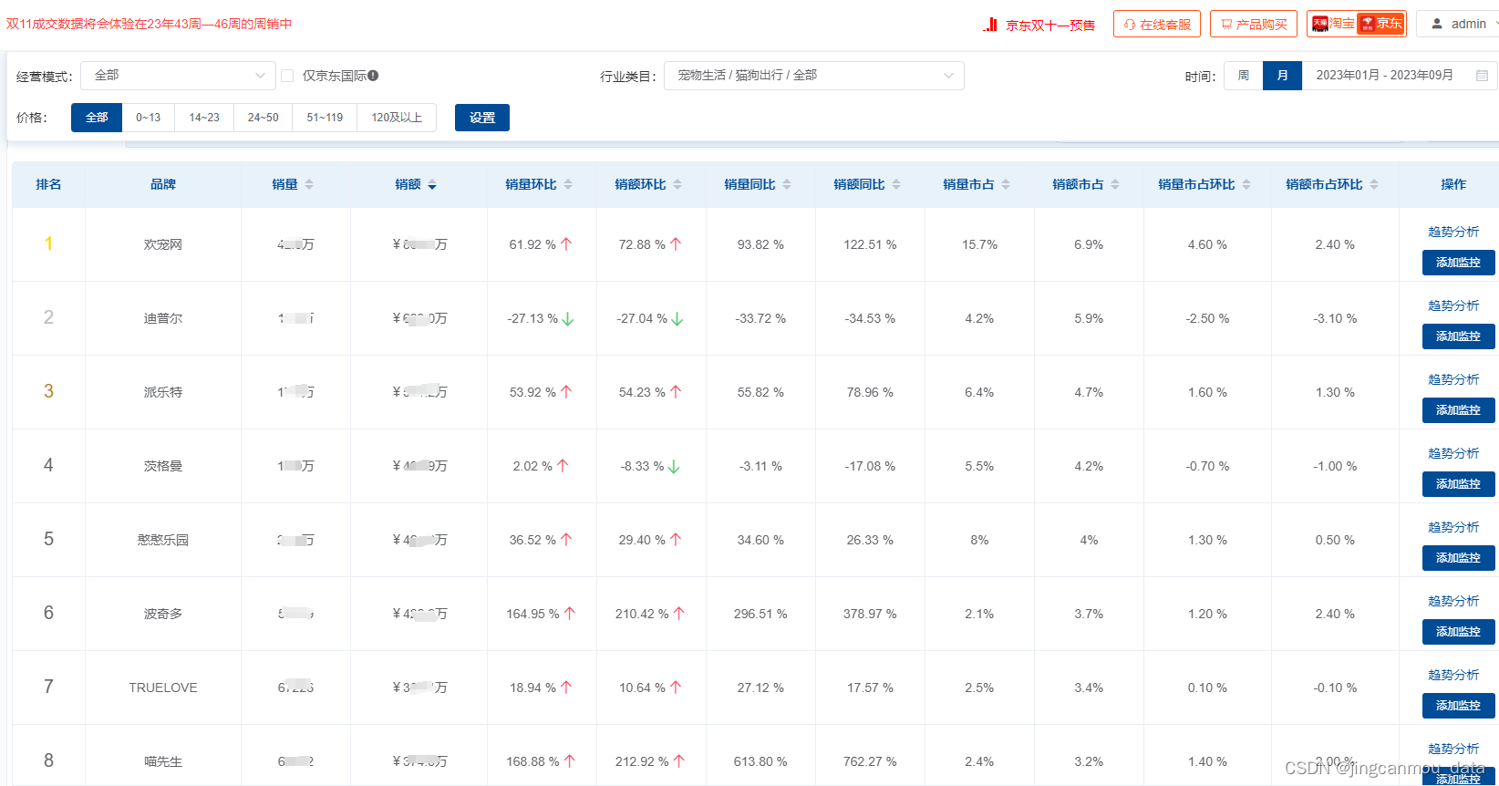The height and width of the screenshot is (786, 1499).
Task: Click the brand name 憨憨乐园
Action: (163, 540)
